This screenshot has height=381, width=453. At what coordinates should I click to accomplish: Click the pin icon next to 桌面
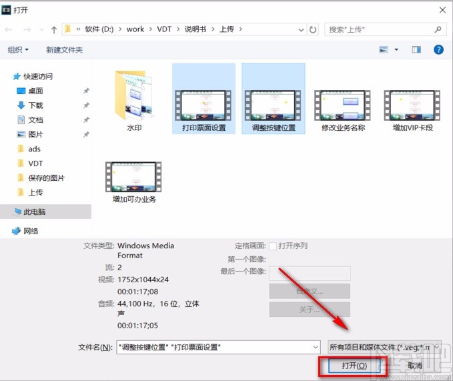[86, 91]
